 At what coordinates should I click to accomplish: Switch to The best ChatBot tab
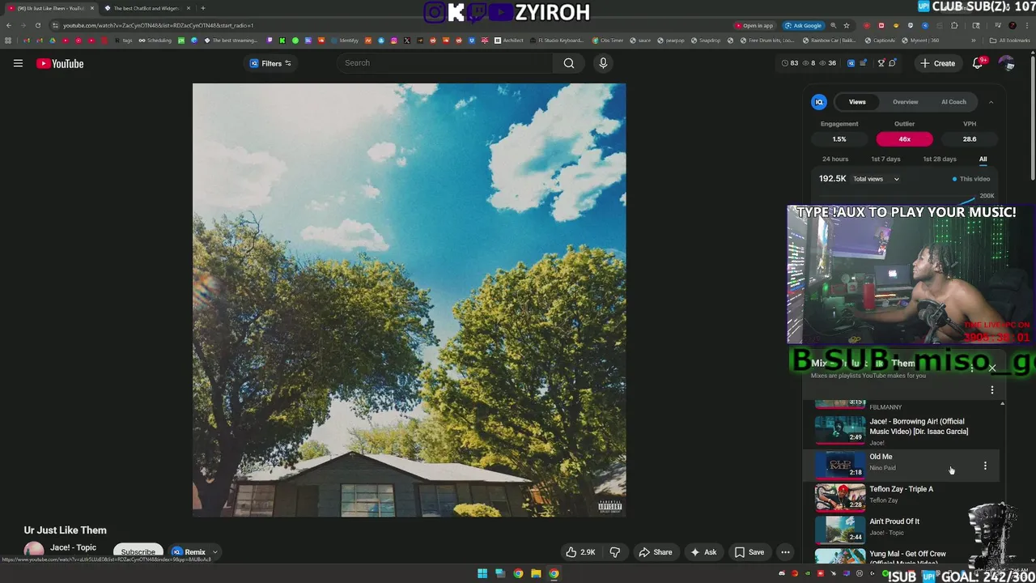pyautogui.click(x=146, y=8)
